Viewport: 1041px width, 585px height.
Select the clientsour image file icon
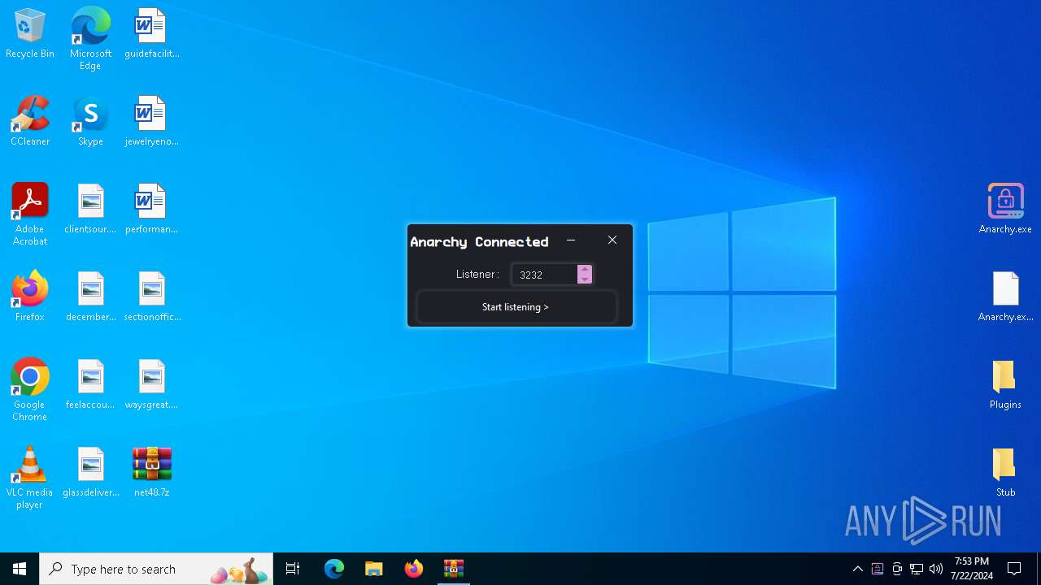pyautogui.click(x=90, y=210)
